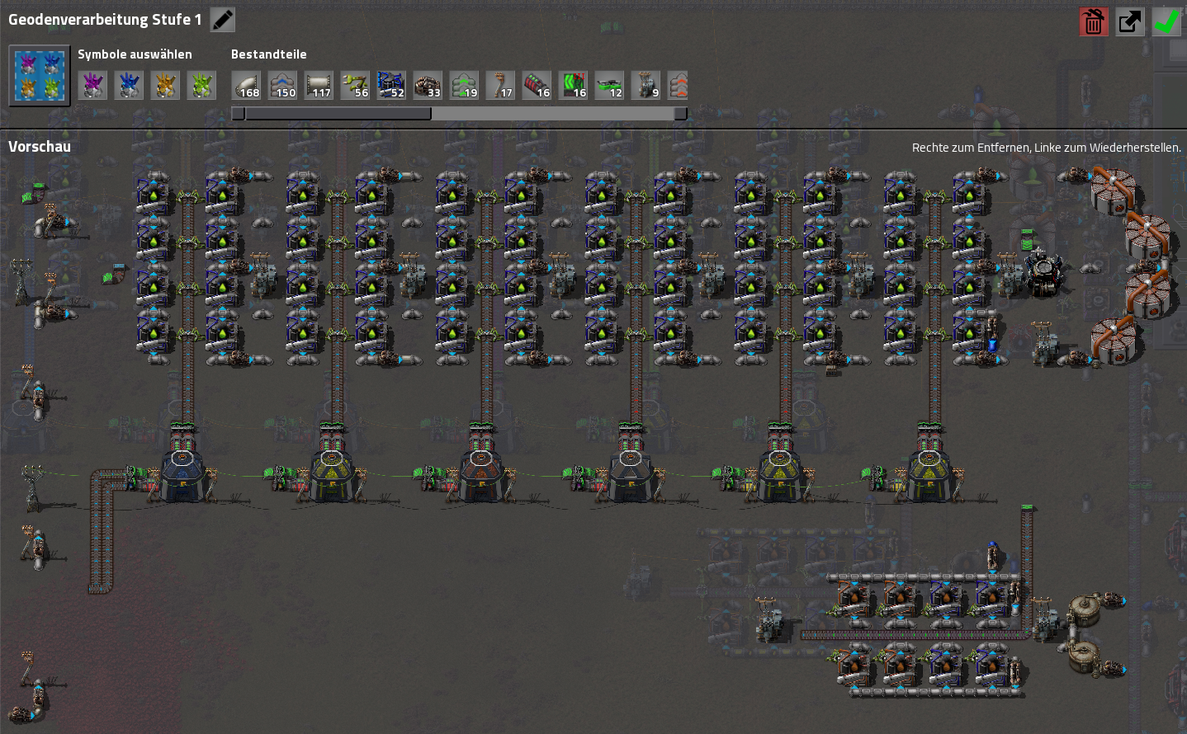Open the blueprint main icon preview
The width and height of the screenshot is (1187, 734).
coord(40,76)
